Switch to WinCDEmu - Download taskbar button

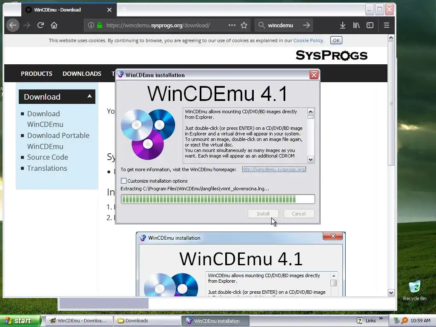point(79,321)
